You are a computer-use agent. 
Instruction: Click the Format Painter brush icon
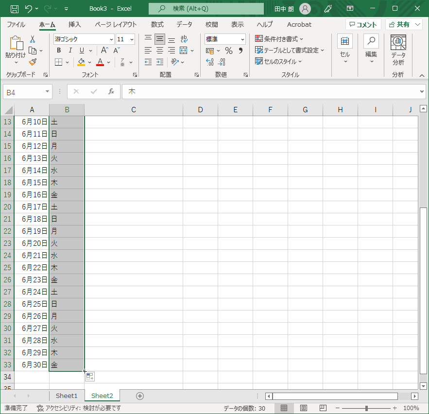33,62
